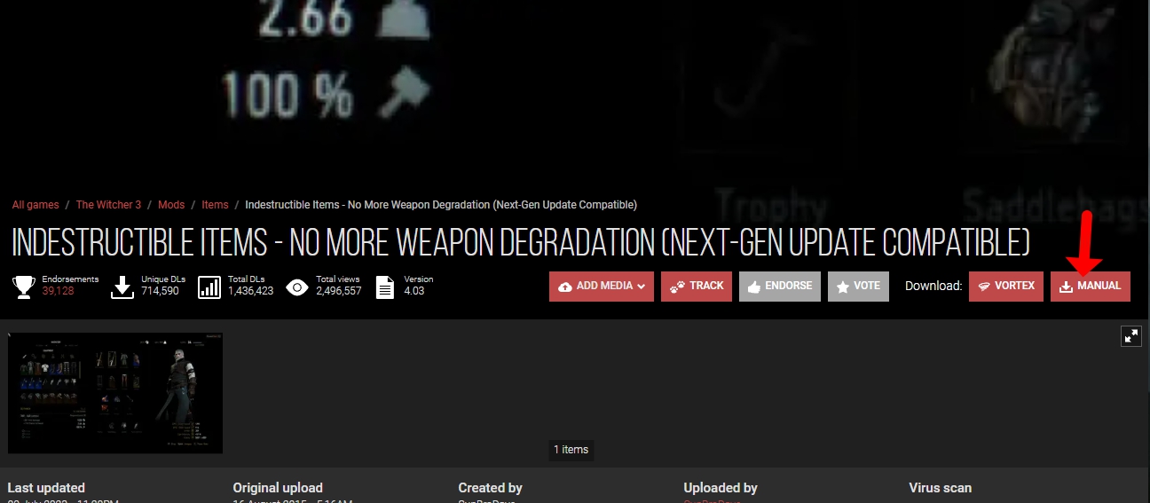Open the Items category breadcrumb

click(215, 205)
